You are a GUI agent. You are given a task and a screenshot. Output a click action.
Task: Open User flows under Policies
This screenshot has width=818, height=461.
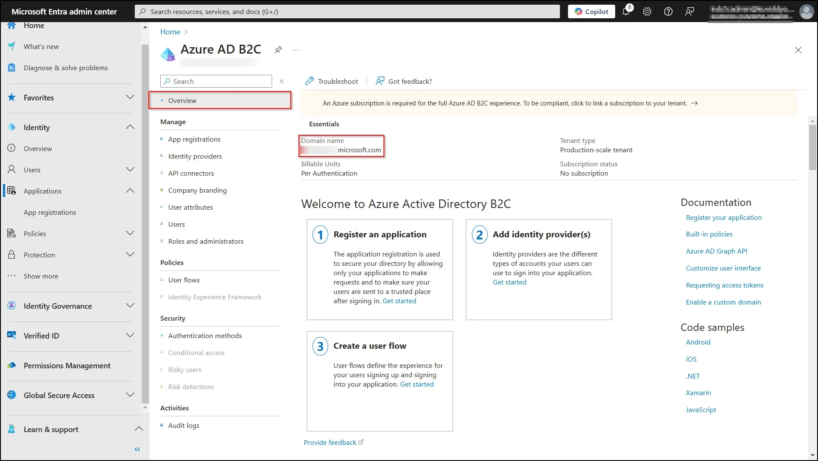tap(184, 280)
